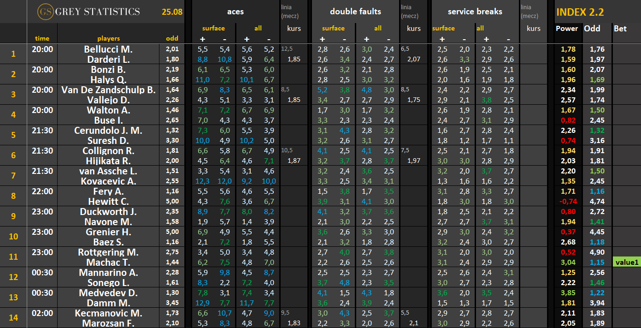Select player Hijikata R.
This screenshot has height=328, width=641.
(108, 161)
